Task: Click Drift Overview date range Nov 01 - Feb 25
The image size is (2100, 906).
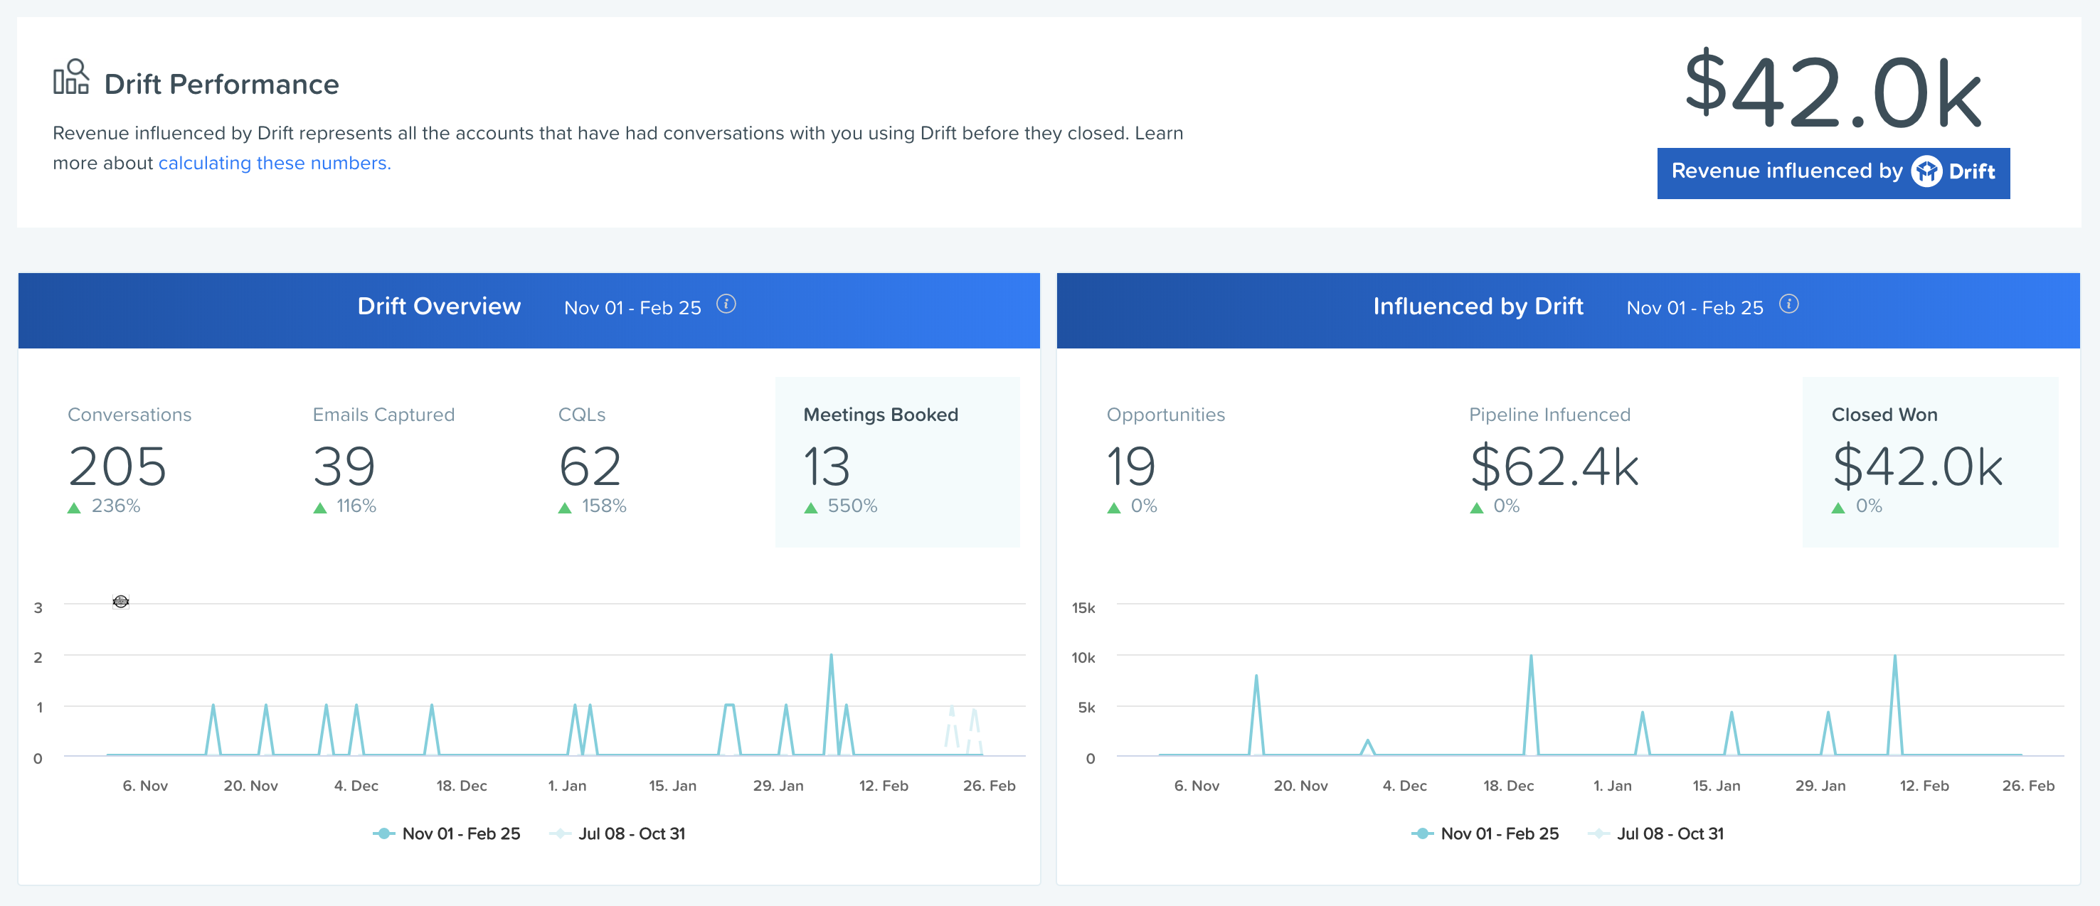Action: pyautogui.click(x=632, y=308)
